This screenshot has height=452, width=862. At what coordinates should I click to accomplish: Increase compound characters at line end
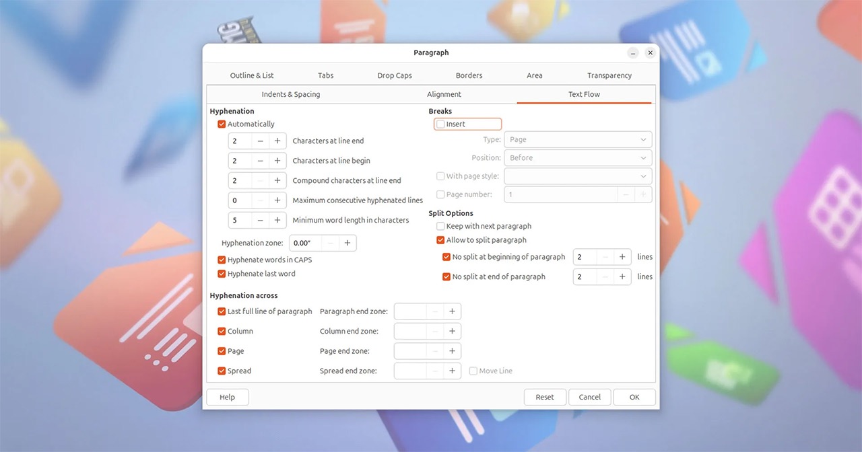click(x=277, y=180)
